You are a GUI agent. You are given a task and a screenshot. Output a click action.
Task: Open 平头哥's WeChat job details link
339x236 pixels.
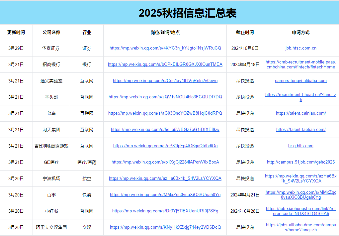click(x=165, y=97)
